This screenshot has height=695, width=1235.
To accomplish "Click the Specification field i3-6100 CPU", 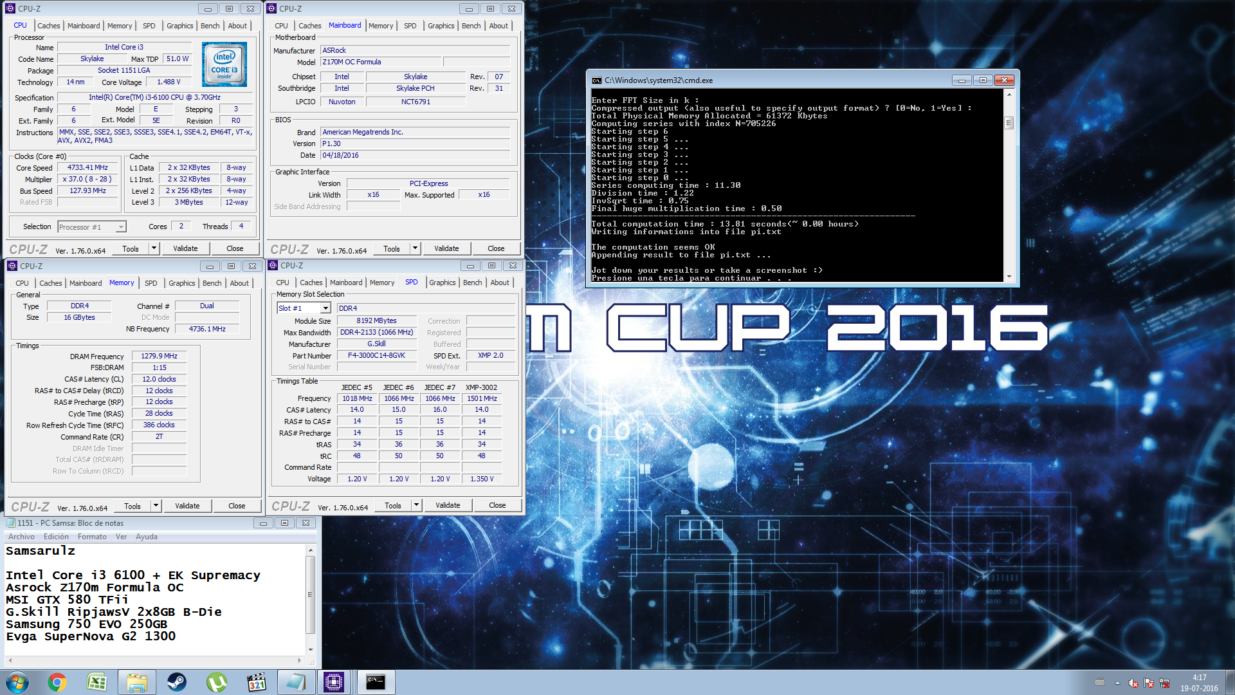I will coord(154,97).
